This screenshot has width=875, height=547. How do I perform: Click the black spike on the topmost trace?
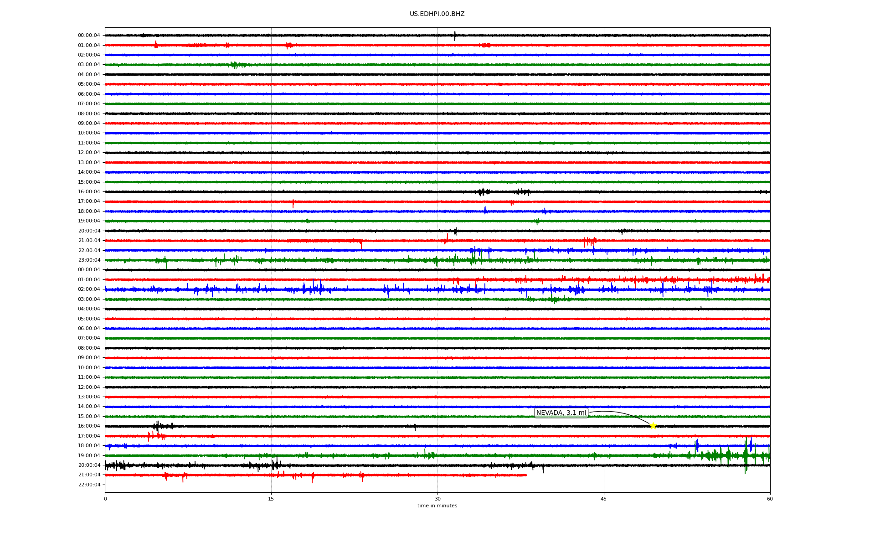tap(454, 36)
